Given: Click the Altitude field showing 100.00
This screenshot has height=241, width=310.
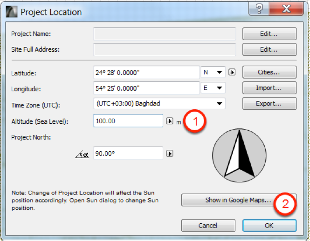Looking at the screenshot, I should (128, 120).
